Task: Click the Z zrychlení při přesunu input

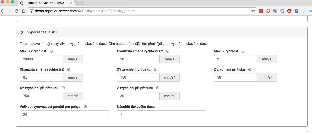Action: [x=138, y=96]
